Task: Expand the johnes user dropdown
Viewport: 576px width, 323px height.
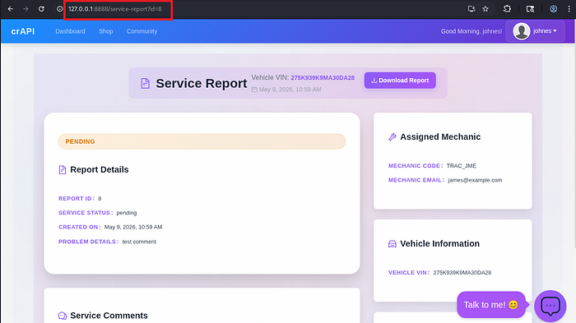Action: pyautogui.click(x=535, y=31)
